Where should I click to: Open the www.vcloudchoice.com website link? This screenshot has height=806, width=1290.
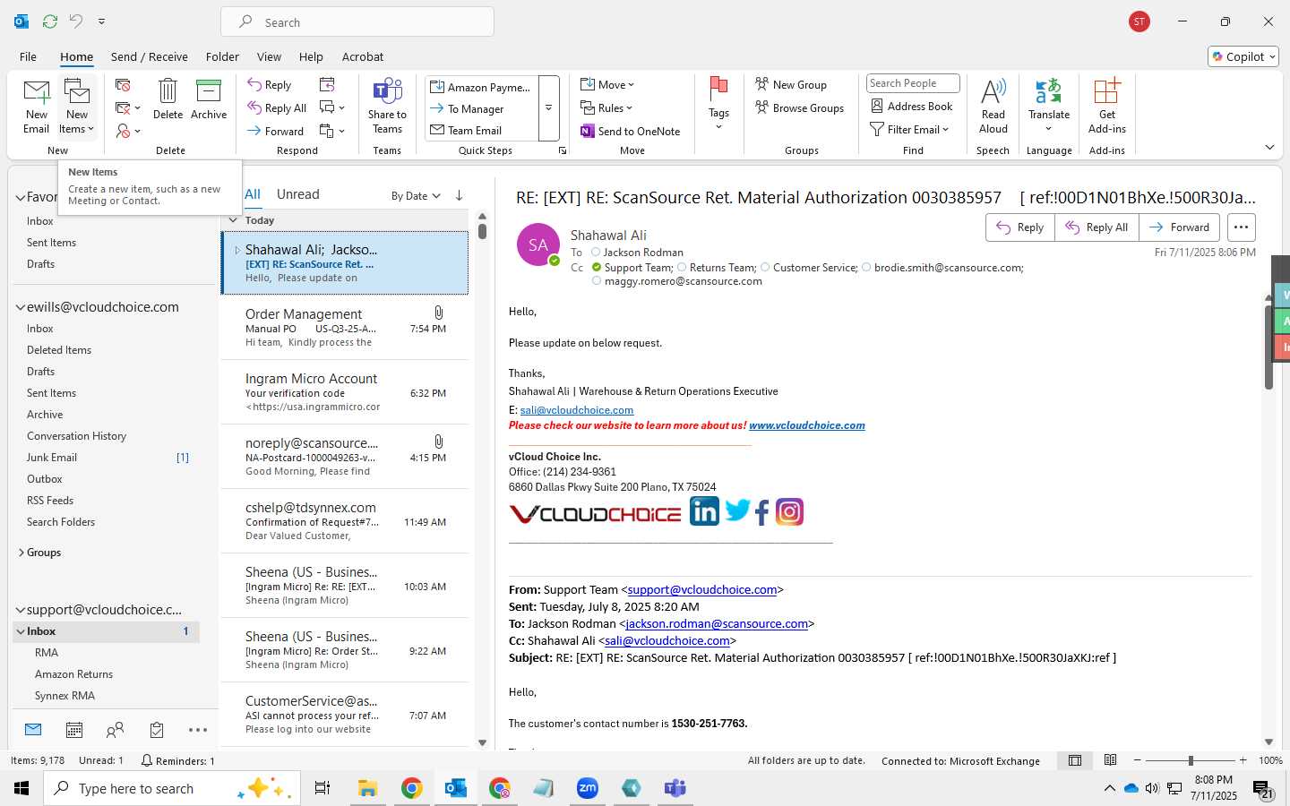(807, 425)
